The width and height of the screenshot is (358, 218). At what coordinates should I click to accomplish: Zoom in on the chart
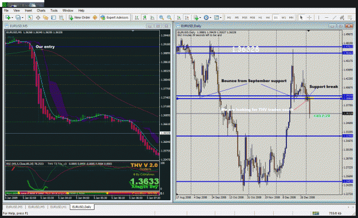pos(162,17)
